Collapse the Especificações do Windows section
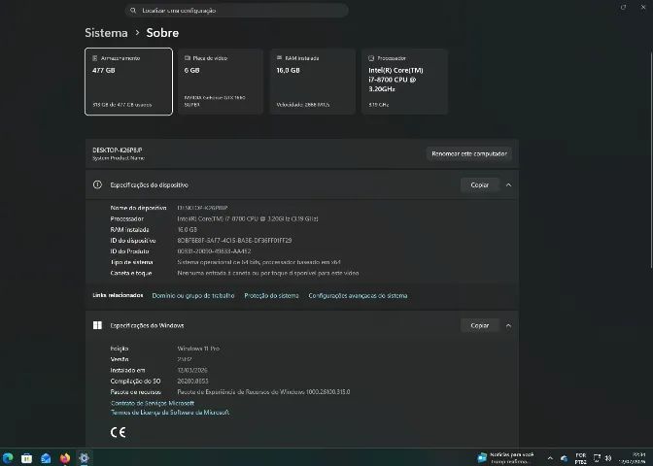This screenshot has height=466, width=653. tap(508, 325)
